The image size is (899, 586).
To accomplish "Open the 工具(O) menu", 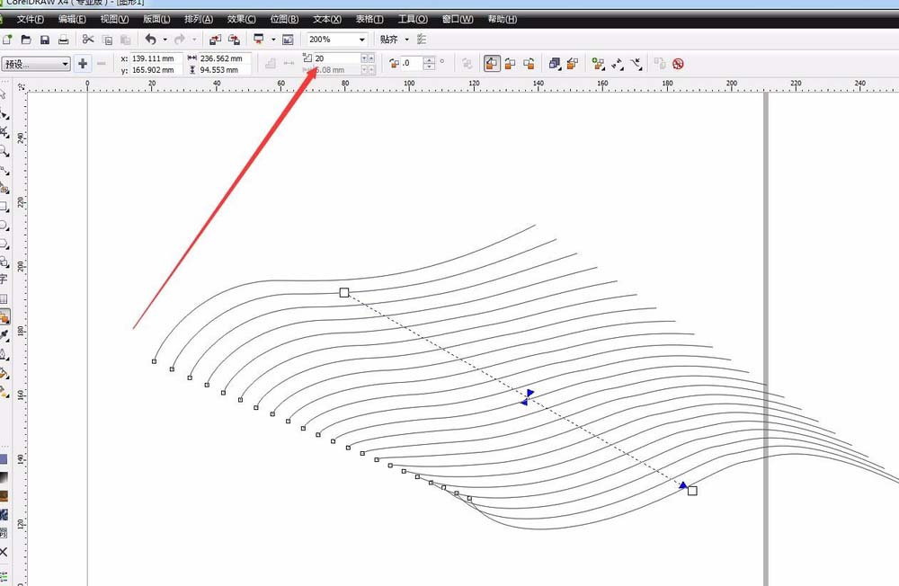I will point(413,20).
